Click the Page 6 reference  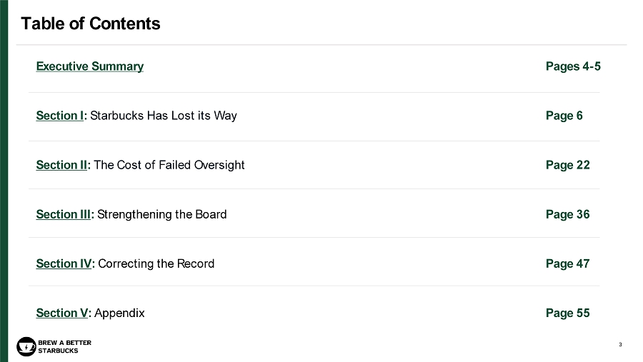pos(564,116)
